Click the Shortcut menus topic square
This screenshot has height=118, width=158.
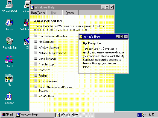tap(36, 81)
